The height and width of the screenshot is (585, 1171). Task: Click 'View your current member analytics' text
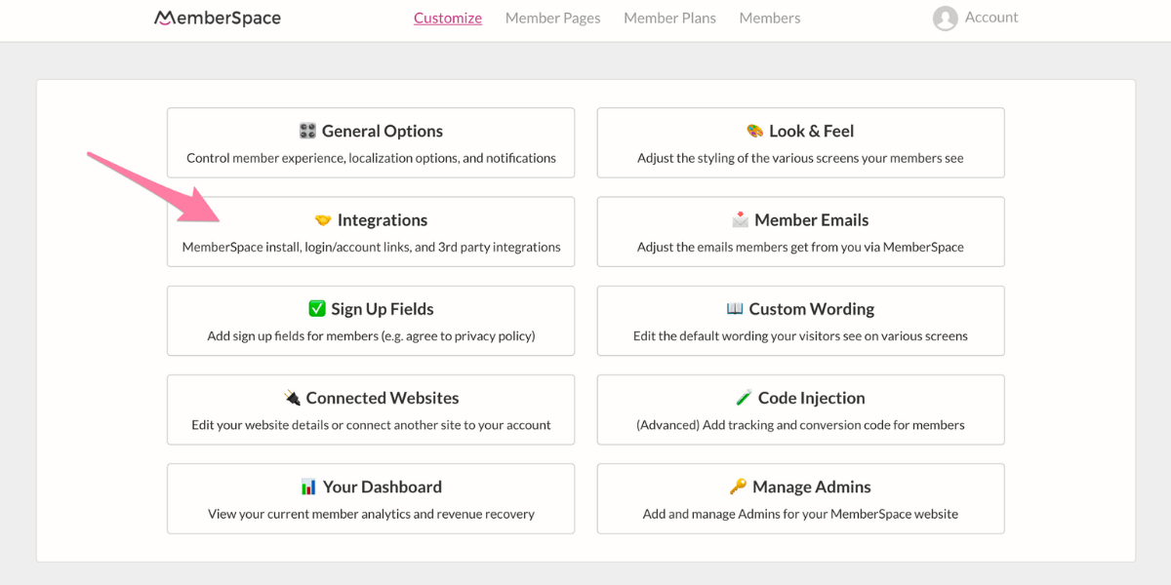click(x=371, y=514)
